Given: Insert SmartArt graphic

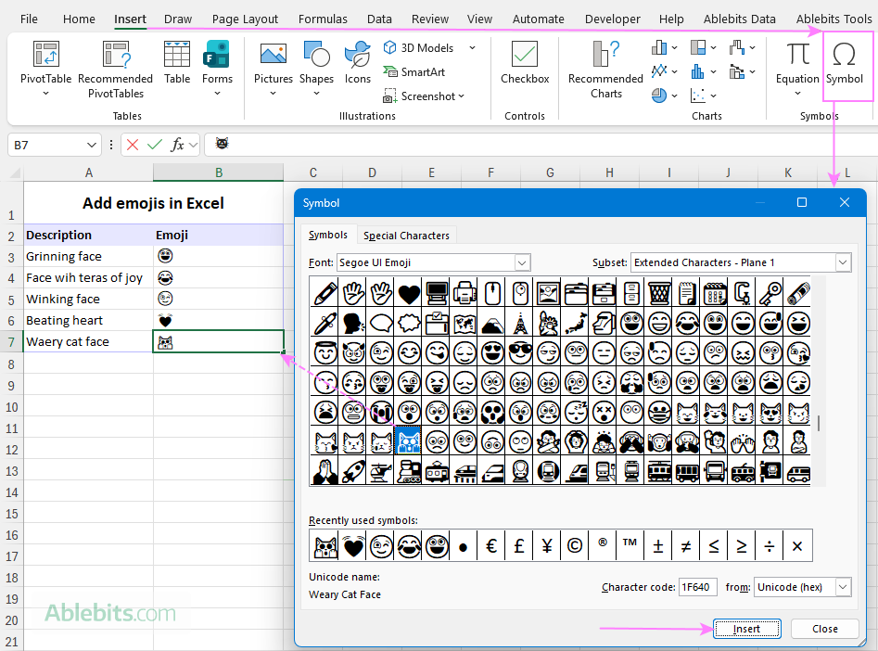Looking at the screenshot, I should point(416,71).
